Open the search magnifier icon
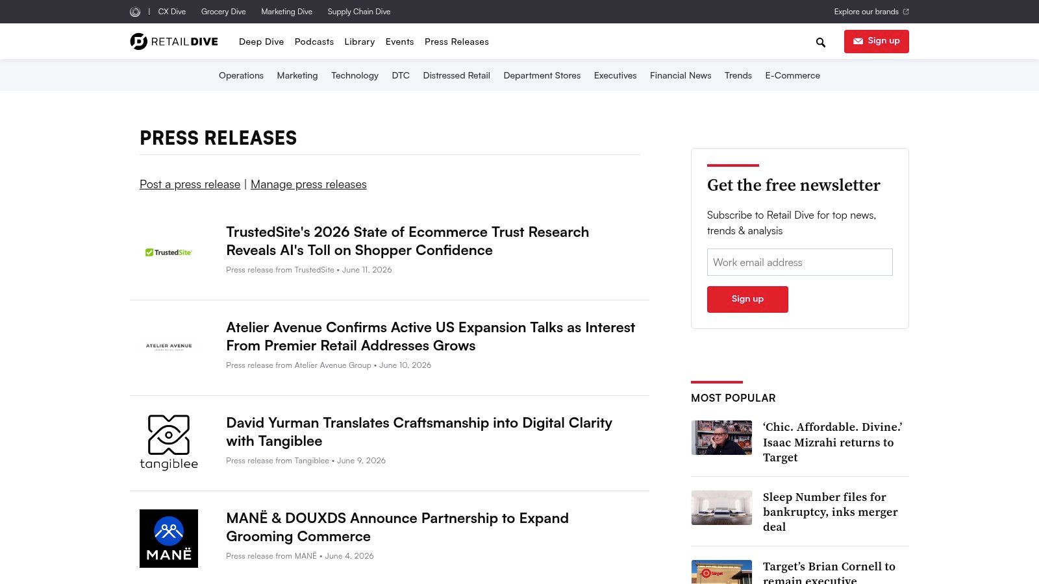1039x584 pixels. click(821, 42)
